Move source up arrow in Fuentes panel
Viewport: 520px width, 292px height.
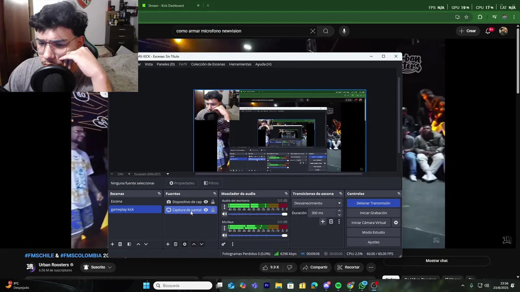194,244
